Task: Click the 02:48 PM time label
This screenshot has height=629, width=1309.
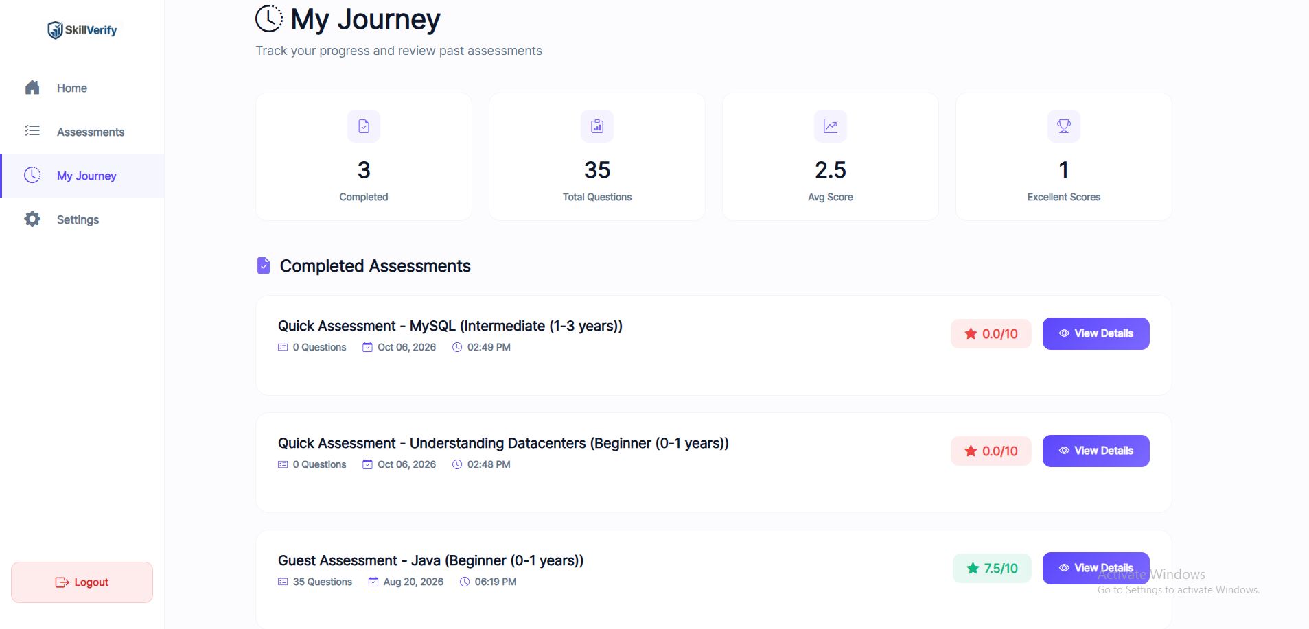Action: coord(489,464)
